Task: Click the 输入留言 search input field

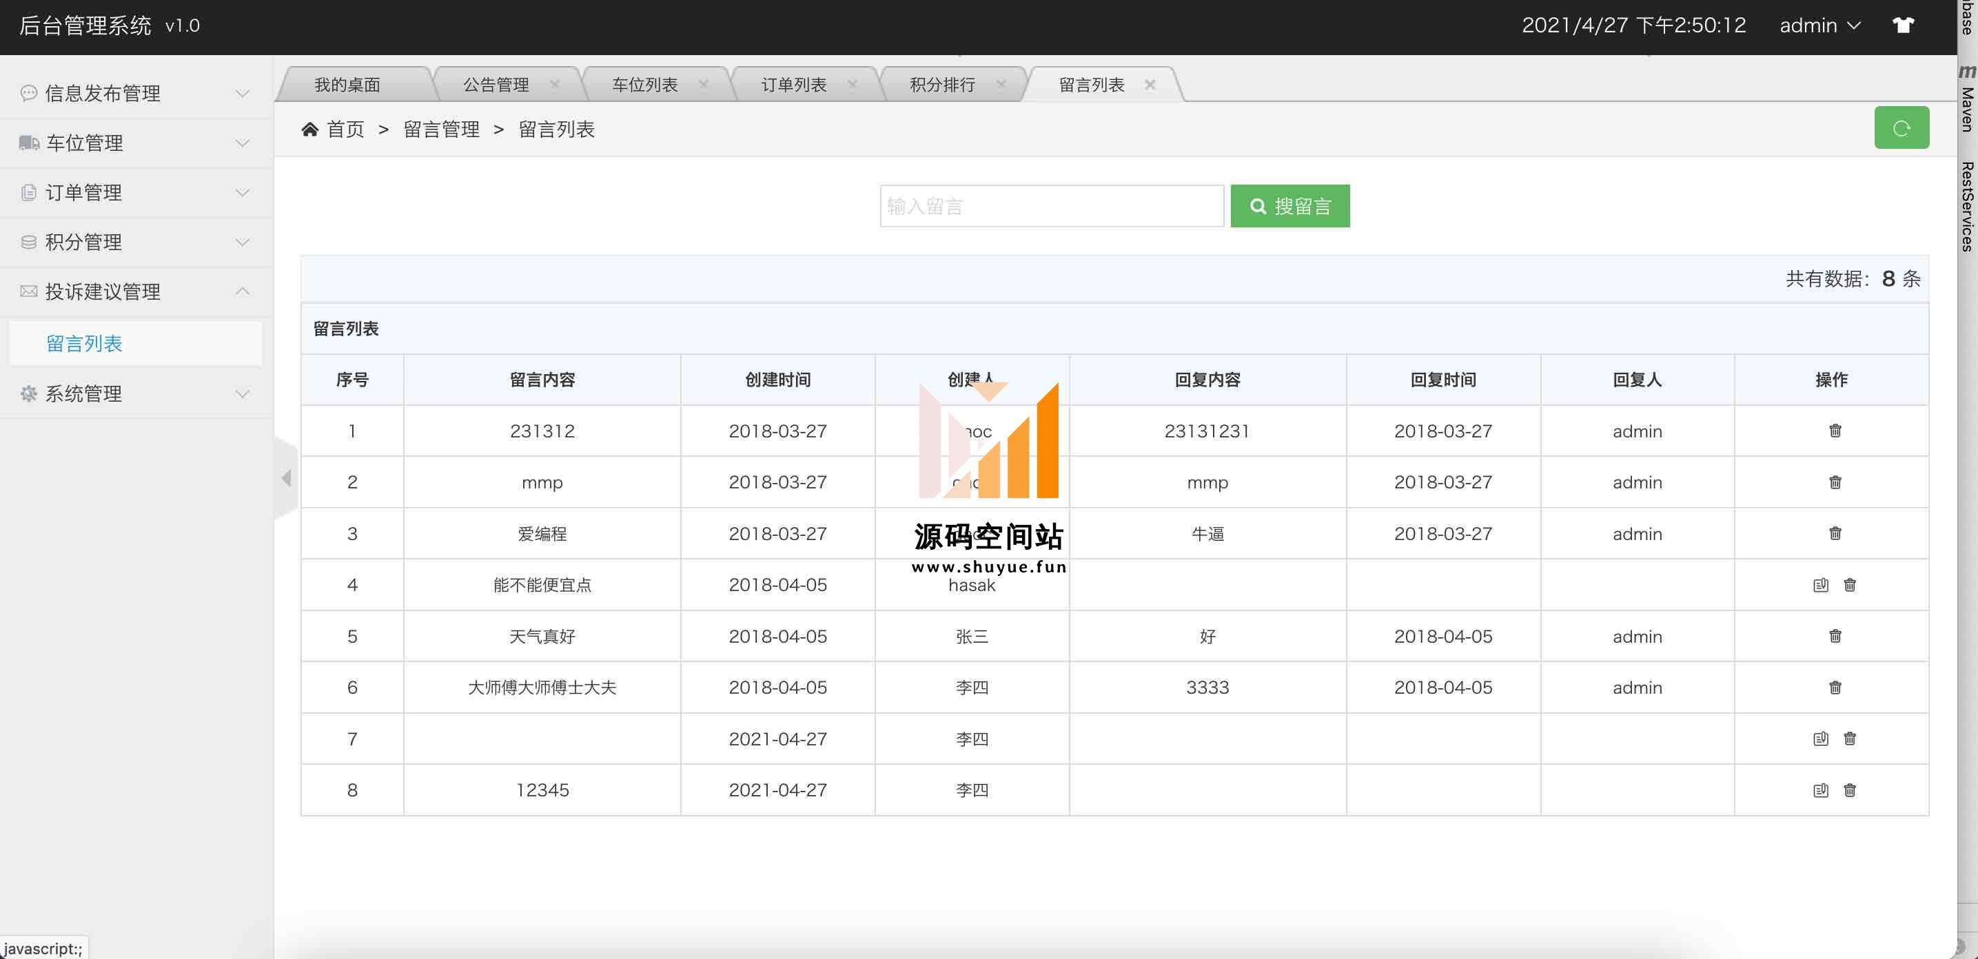Action: (x=1050, y=206)
